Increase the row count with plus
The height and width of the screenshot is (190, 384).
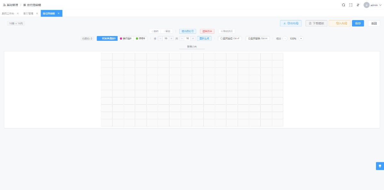pos(172,39)
